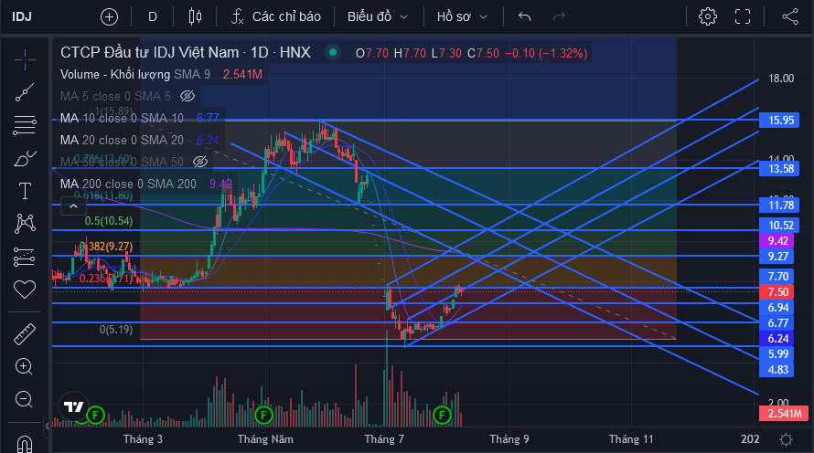Select the Fibonacci retracement tool group
The width and height of the screenshot is (814, 453).
pyautogui.click(x=25, y=125)
